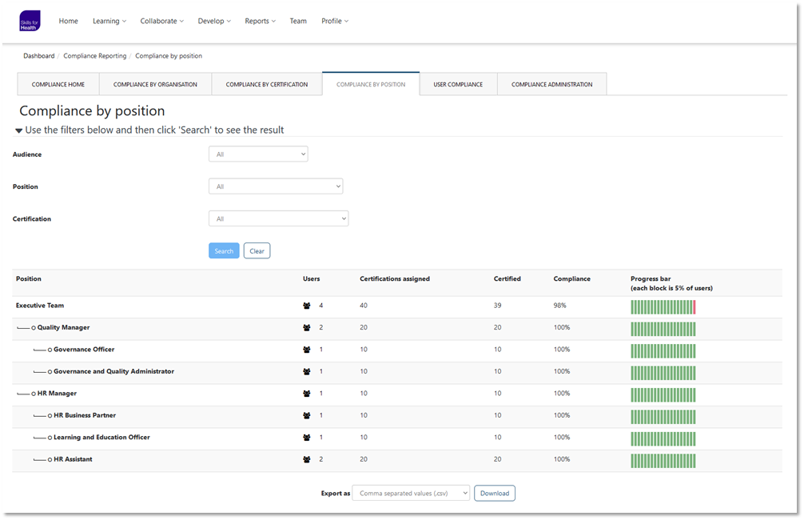
Task: Expand the Develop menu
Action: (x=214, y=21)
